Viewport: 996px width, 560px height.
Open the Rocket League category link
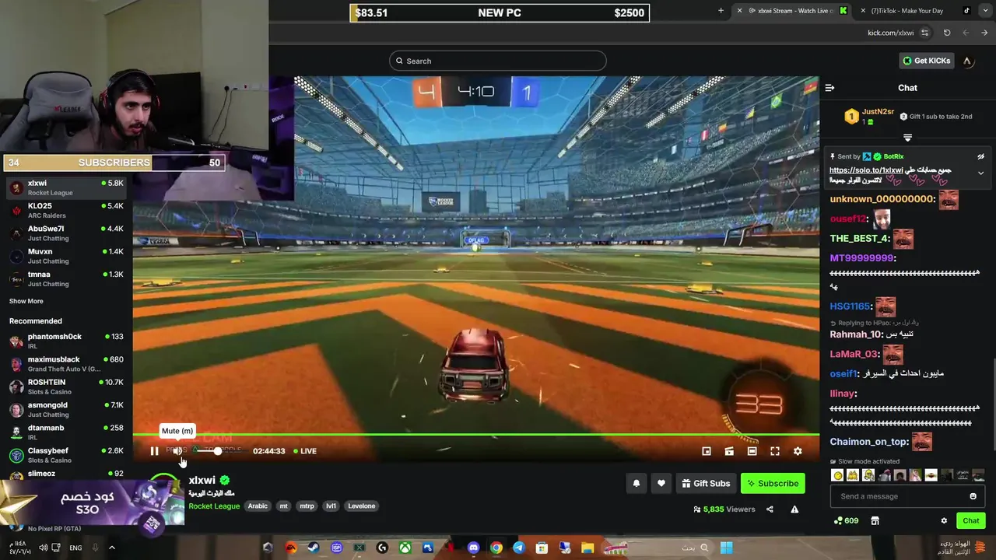[x=214, y=506]
